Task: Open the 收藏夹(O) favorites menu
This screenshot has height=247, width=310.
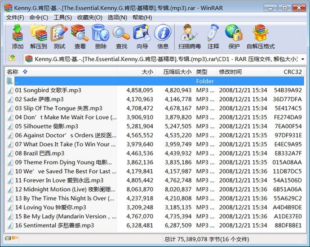Action: pos(90,17)
